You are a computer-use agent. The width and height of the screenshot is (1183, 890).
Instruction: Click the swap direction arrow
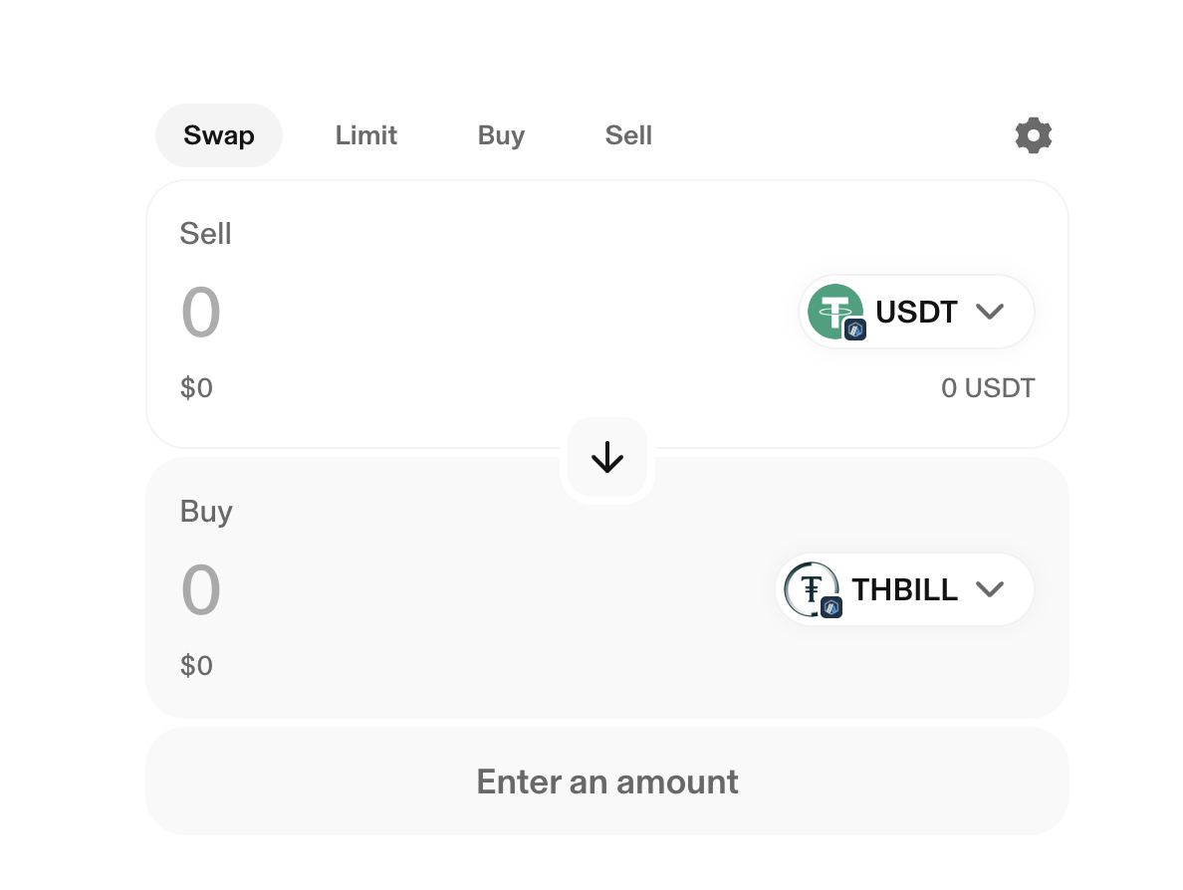coord(607,458)
